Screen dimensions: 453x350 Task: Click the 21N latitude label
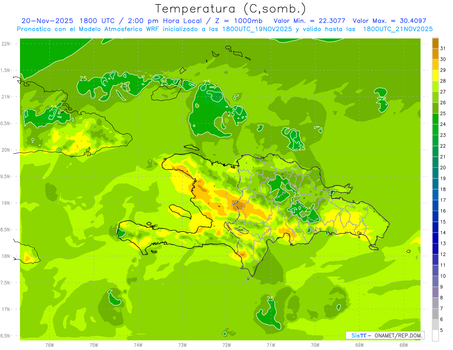click(6, 97)
